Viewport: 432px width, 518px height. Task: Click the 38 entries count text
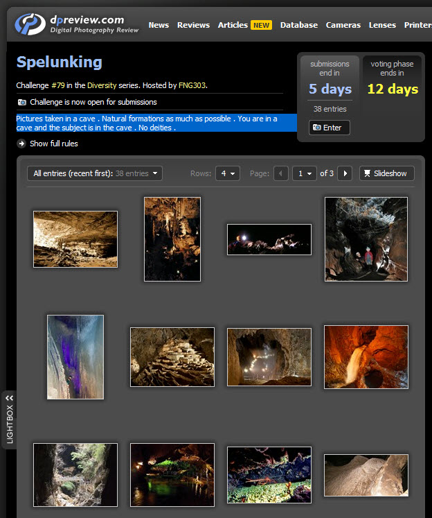click(330, 109)
